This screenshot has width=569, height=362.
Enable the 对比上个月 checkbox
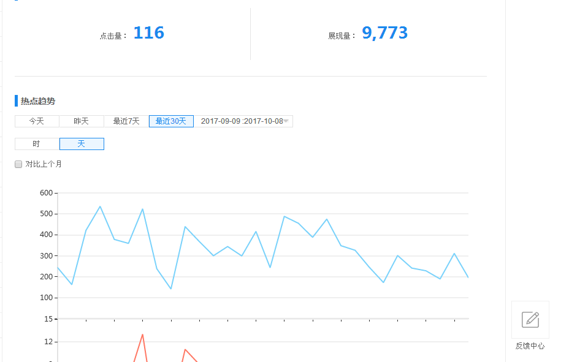coord(18,164)
